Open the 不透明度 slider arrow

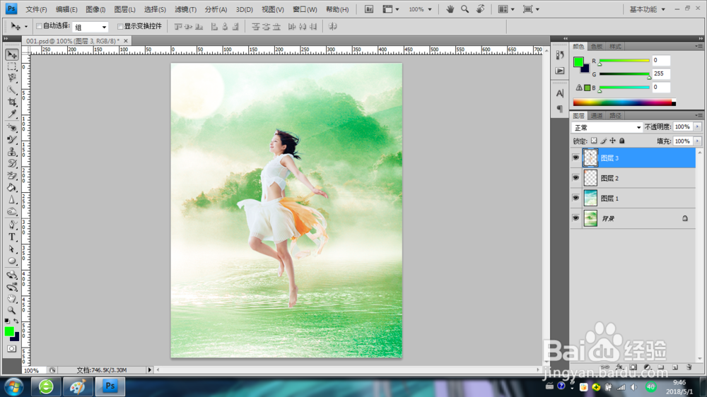click(x=698, y=127)
